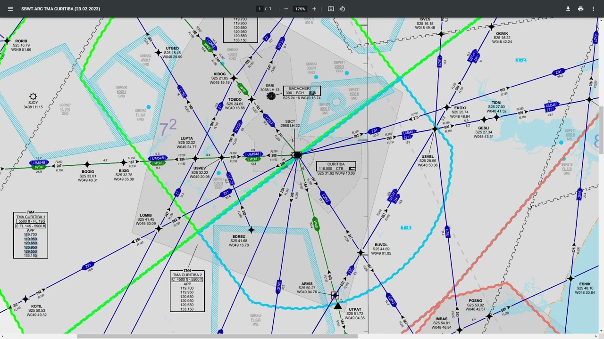604x339 pixels.
Task: Open the PDF viewer sidebar menu
Action: point(10,9)
